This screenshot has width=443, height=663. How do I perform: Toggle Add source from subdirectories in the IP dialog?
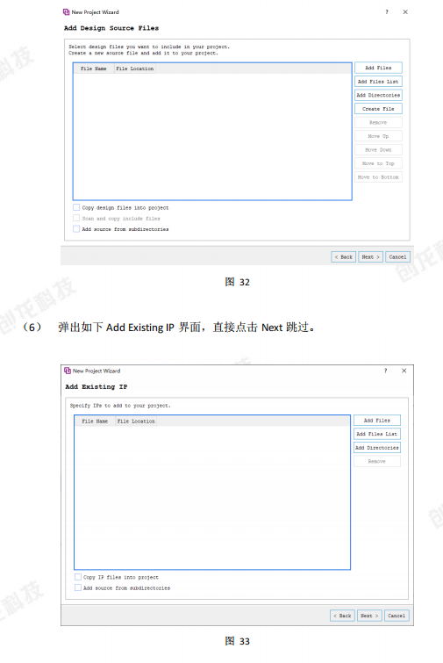pos(78,587)
